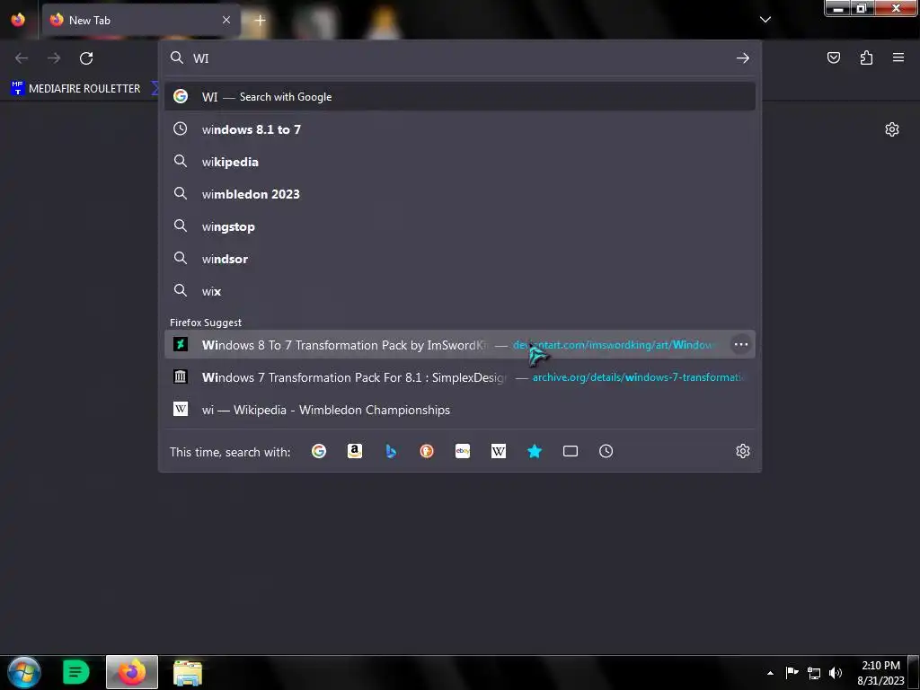The width and height of the screenshot is (920, 690).
Task: Click the taskbar clock 2:10 PM
Action: tap(880, 673)
